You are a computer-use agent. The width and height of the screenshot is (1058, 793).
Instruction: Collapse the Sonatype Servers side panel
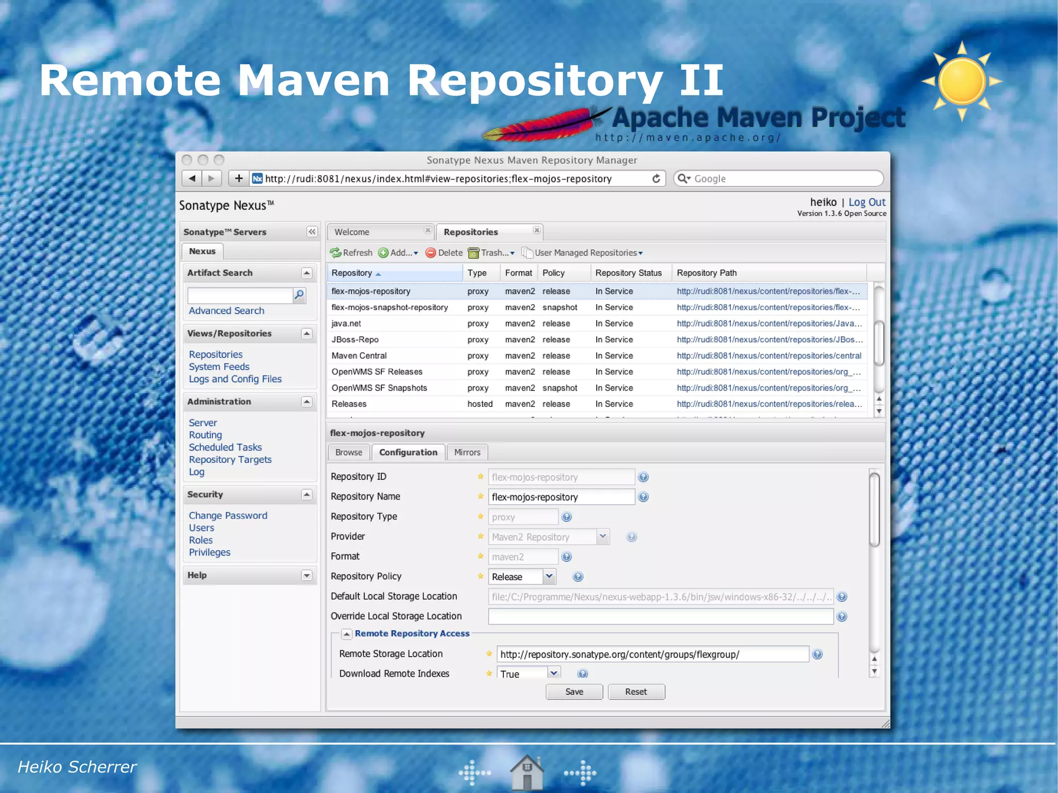click(x=312, y=231)
